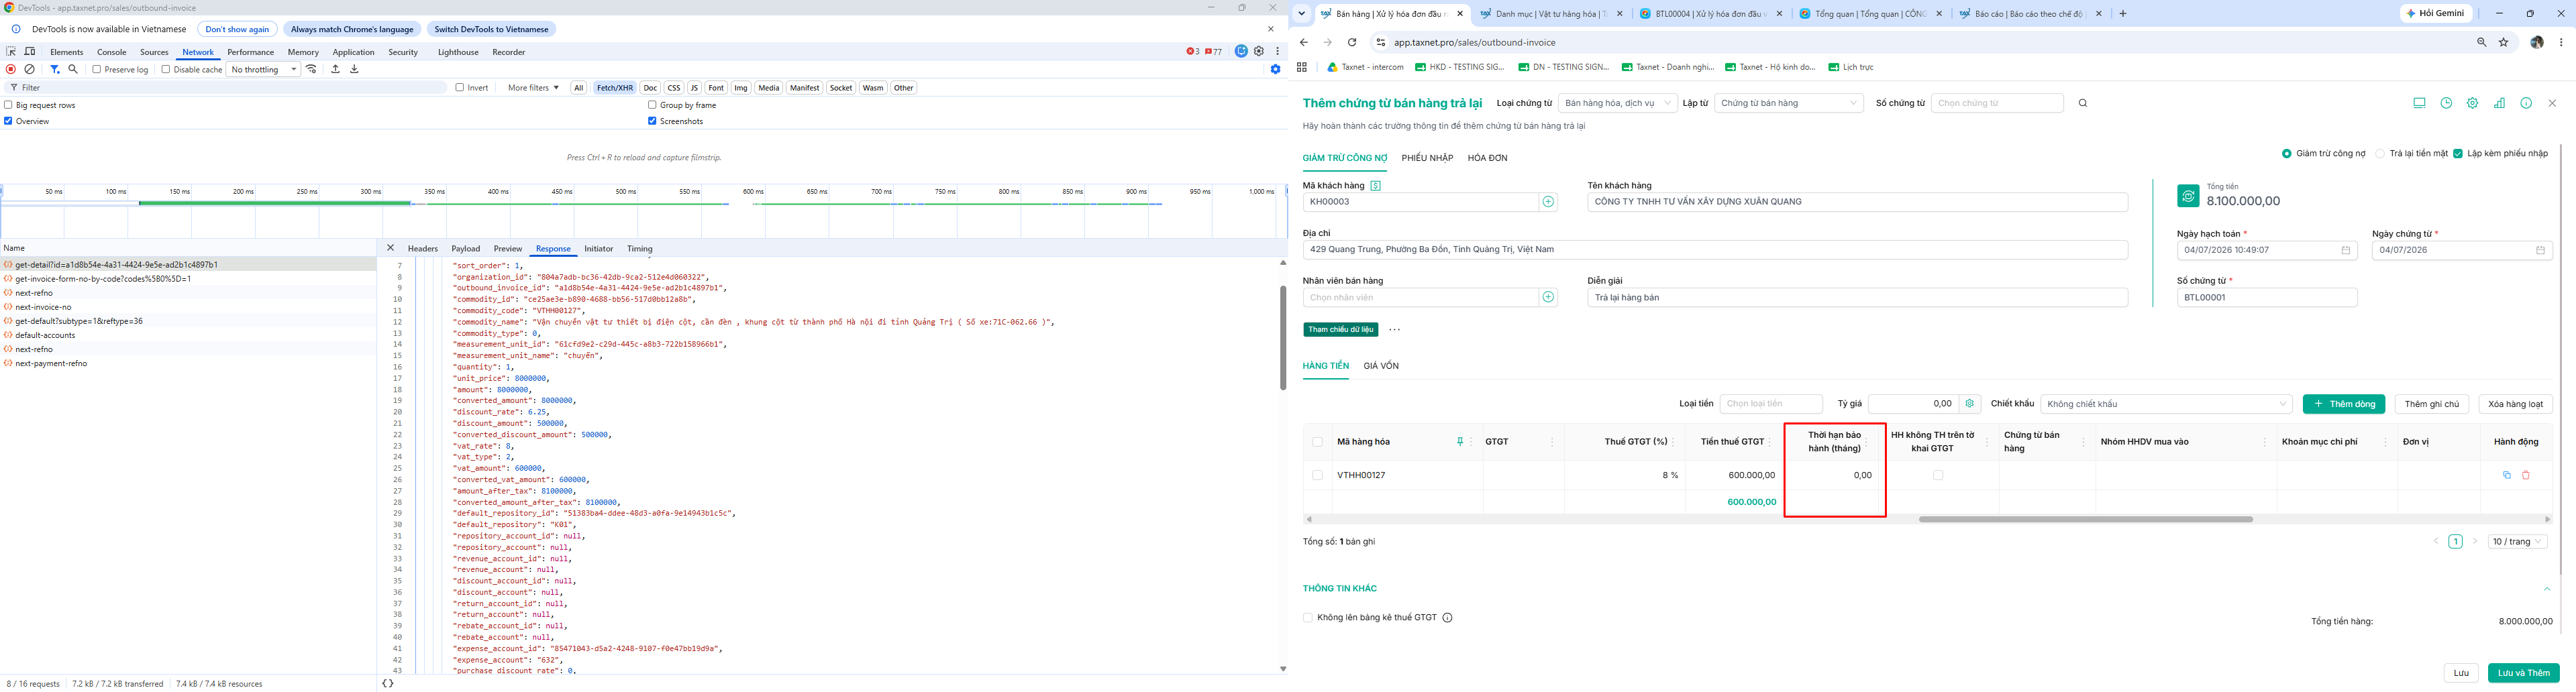Click the duplicate row icon for VTHH00127
Image resolution: width=2576 pixels, height=692 pixels.
pos(2506,475)
